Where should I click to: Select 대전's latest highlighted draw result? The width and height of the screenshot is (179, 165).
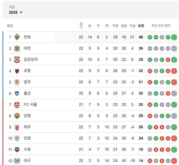174,49
